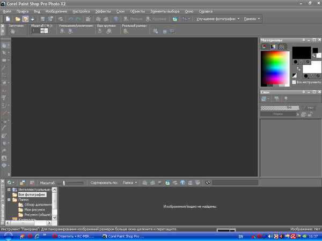This screenshot has width=322, height=241.
Task: Click the Мельче zoom-out button
Action: tap(133, 19)
